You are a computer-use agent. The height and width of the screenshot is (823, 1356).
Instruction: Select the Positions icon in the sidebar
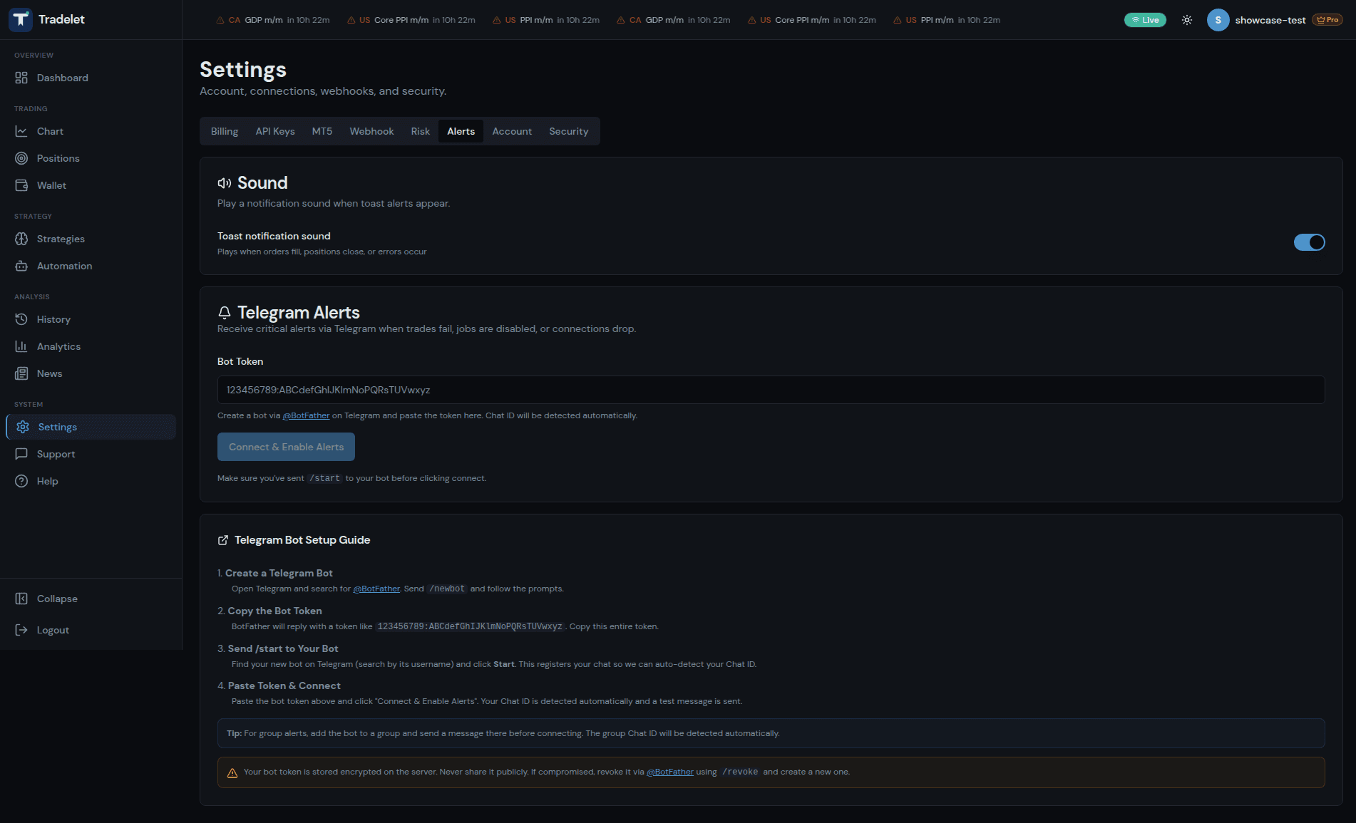click(22, 158)
